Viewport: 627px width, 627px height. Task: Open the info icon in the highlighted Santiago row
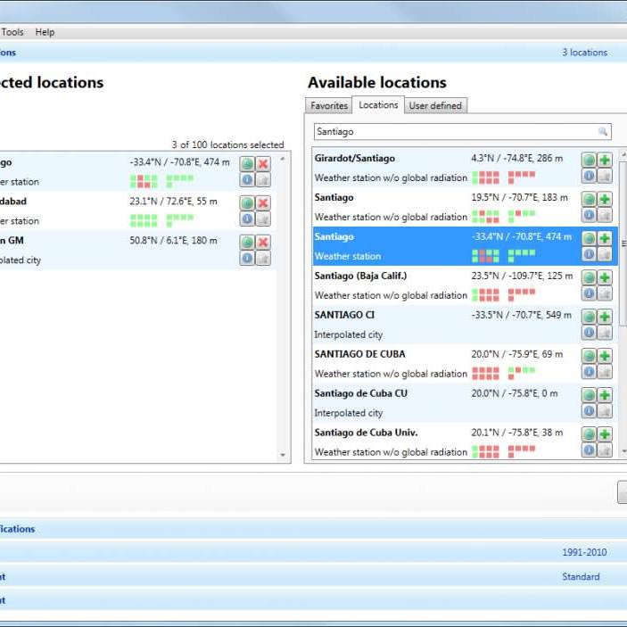pos(589,254)
